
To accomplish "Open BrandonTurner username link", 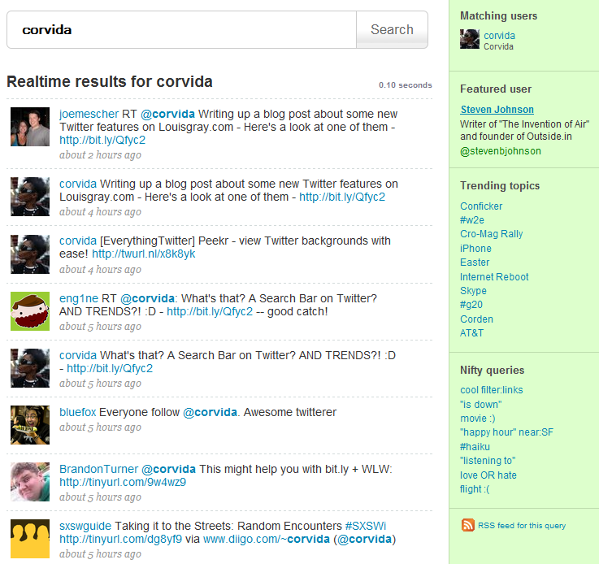I will [x=98, y=469].
